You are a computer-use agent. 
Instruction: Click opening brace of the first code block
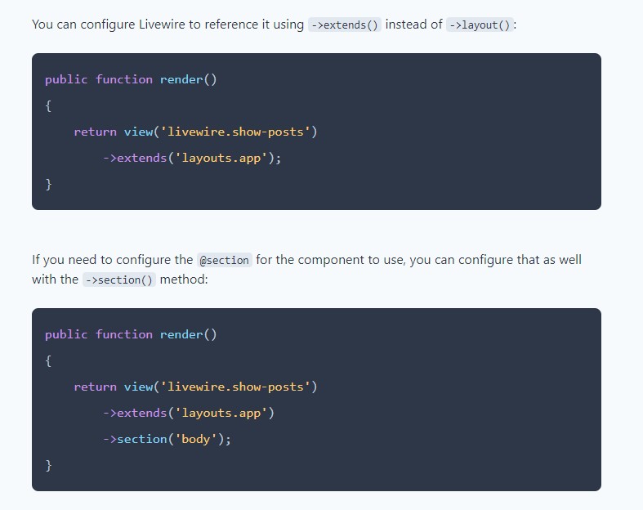[x=48, y=105]
